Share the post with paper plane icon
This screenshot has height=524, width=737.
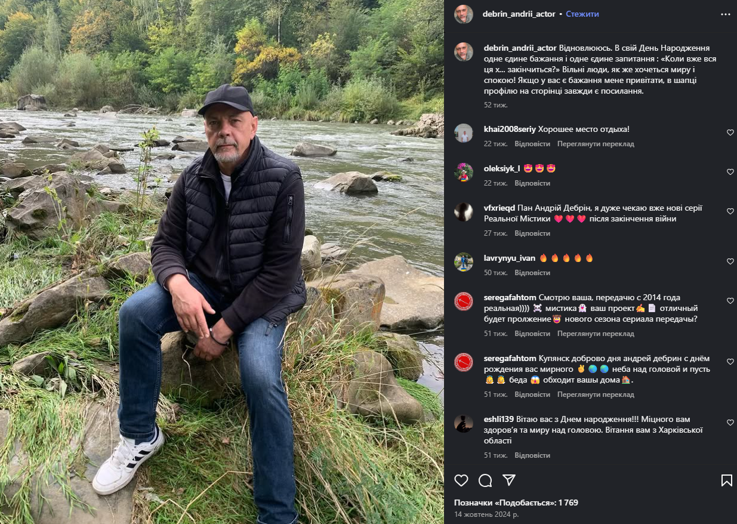[x=509, y=480]
